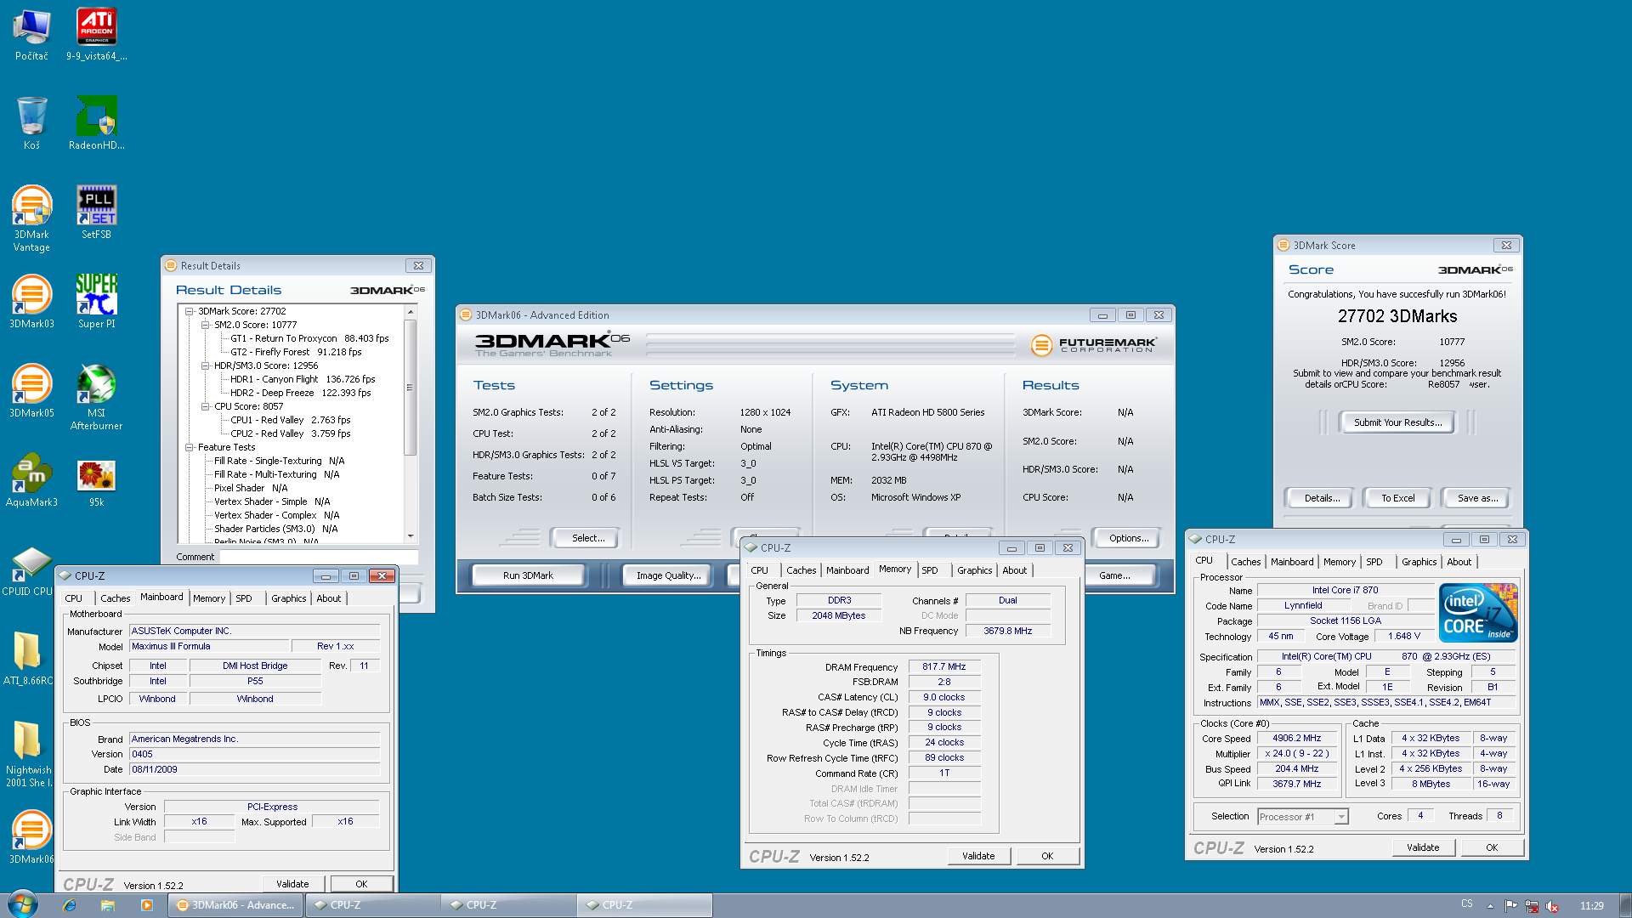
Task: Click the Action Center flag tray icon
Action: (1510, 906)
